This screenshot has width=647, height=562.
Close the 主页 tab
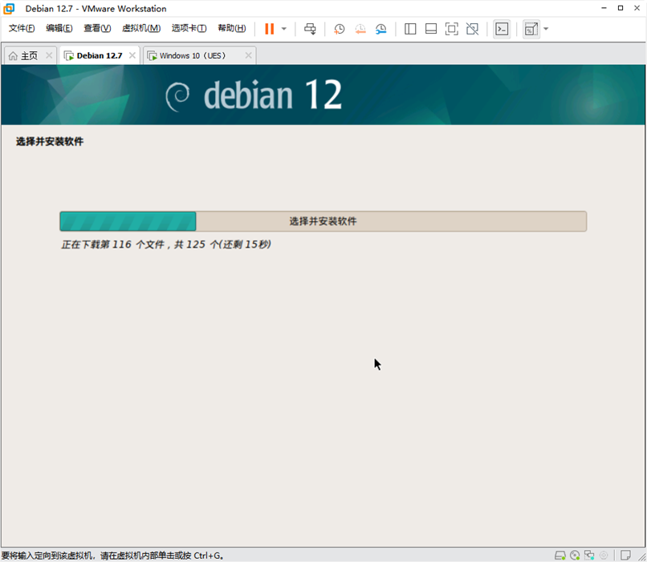49,55
